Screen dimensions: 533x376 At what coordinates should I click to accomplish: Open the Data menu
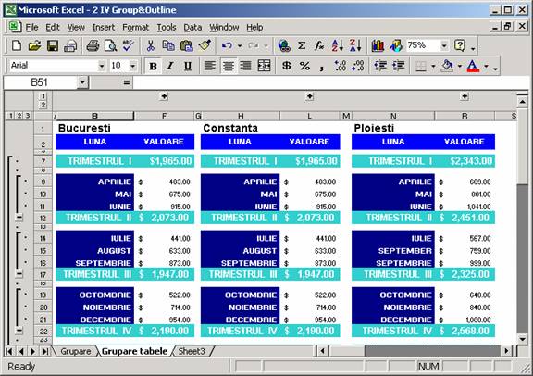click(x=192, y=27)
